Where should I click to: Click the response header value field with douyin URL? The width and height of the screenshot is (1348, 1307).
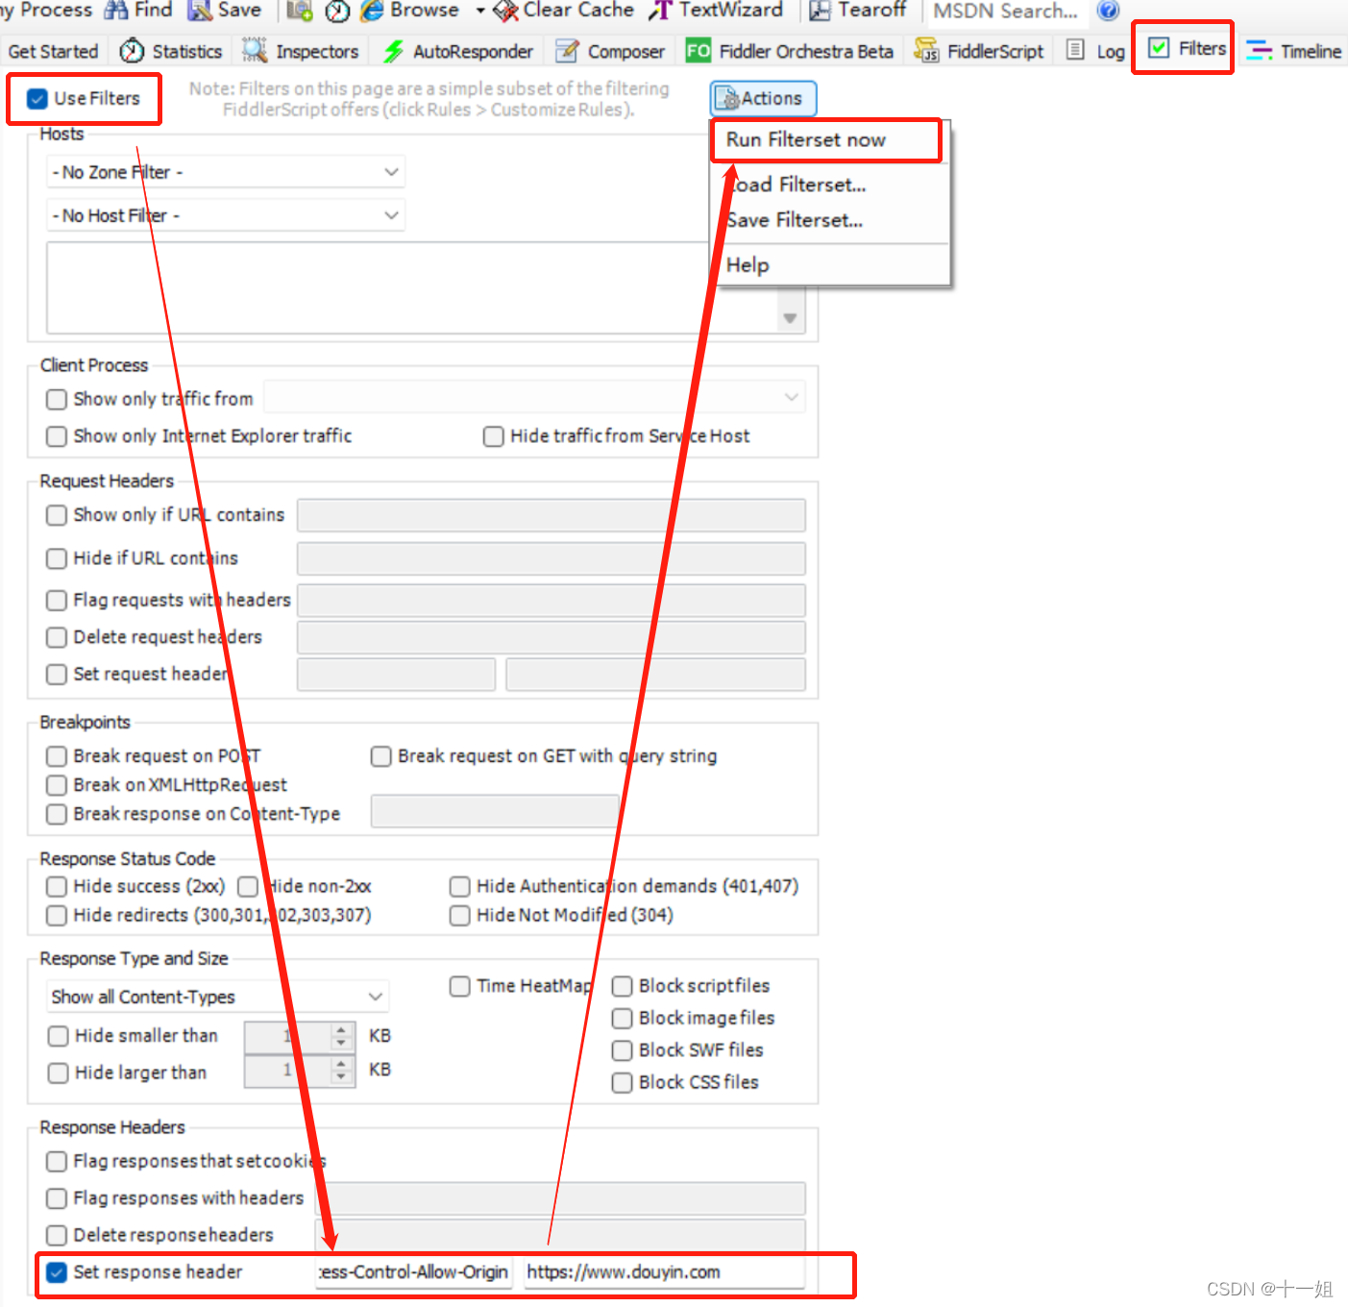pyautogui.click(x=663, y=1272)
